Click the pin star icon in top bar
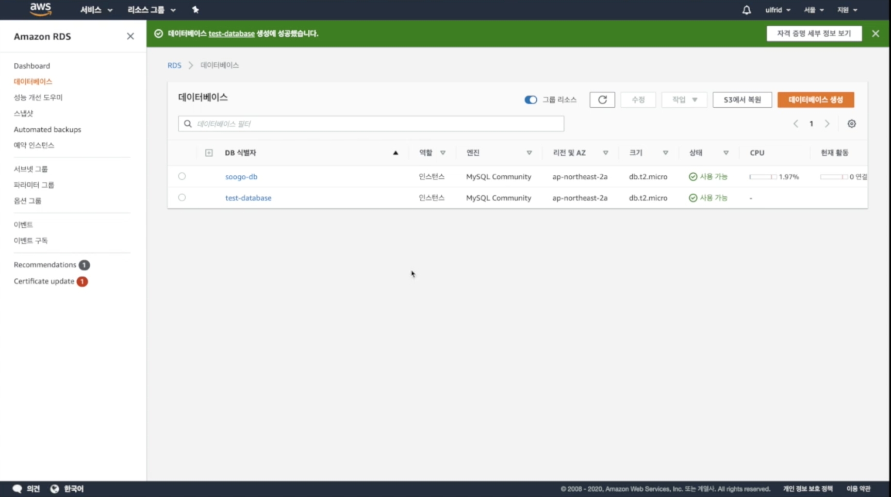Viewport: 891px width, 500px height. point(195,10)
